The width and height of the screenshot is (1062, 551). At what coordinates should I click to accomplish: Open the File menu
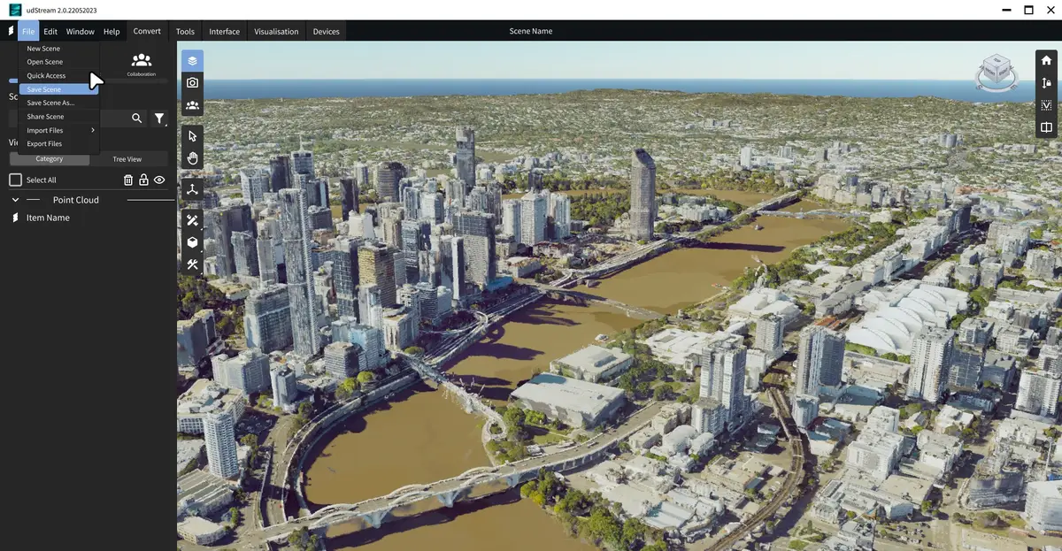pyautogui.click(x=28, y=31)
